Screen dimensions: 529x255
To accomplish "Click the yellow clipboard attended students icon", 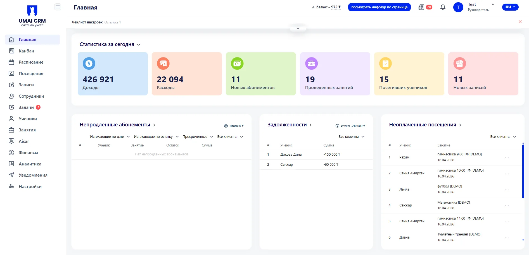I will click(x=385, y=64).
